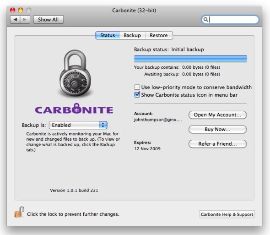Click the combination padlock image
The height and width of the screenshot is (235, 270).
tap(75, 73)
